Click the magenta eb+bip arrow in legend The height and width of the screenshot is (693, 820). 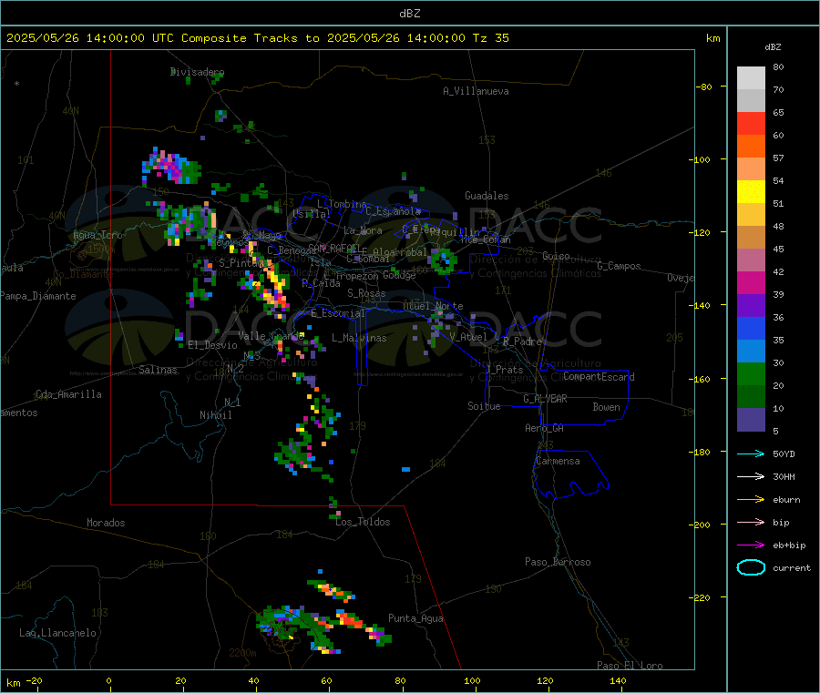(751, 545)
